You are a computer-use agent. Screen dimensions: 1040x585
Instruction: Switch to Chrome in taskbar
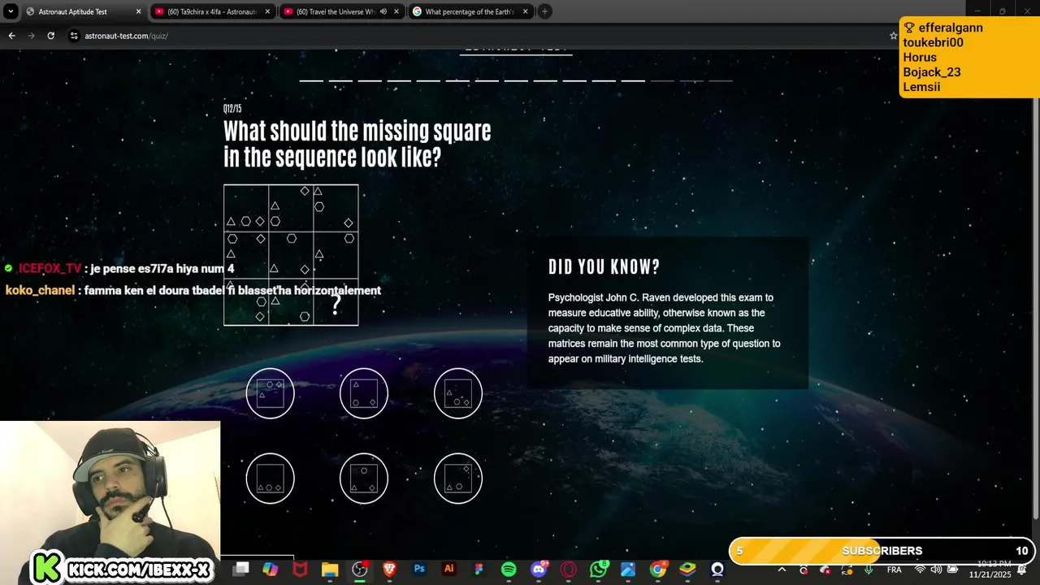[658, 570]
